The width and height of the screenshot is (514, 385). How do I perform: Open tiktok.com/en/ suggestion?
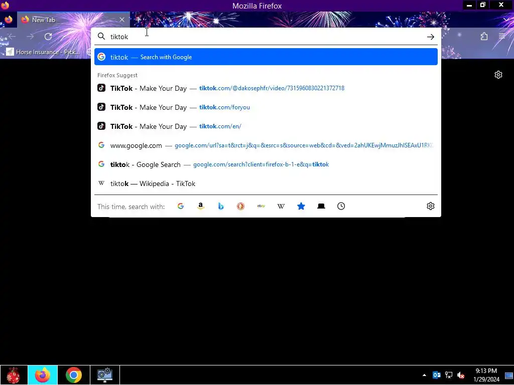coord(266,126)
